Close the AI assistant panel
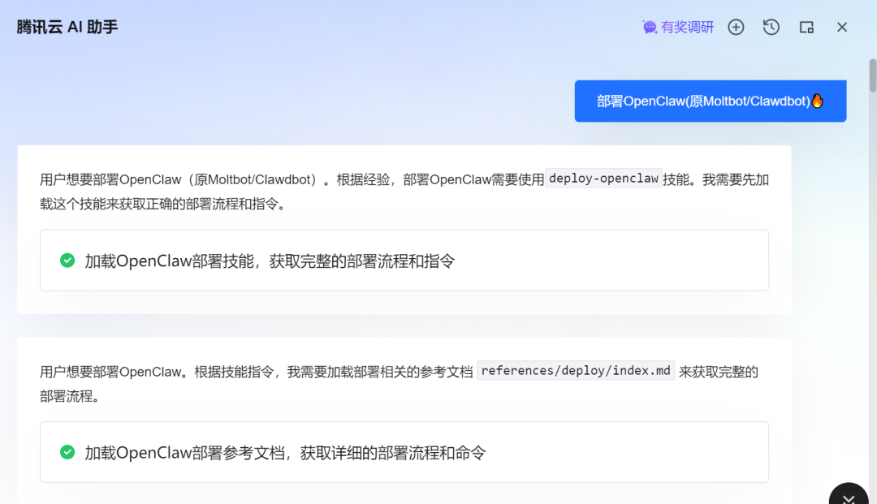Image resolution: width=877 pixels, height=504 pixels. click(842, 27)
